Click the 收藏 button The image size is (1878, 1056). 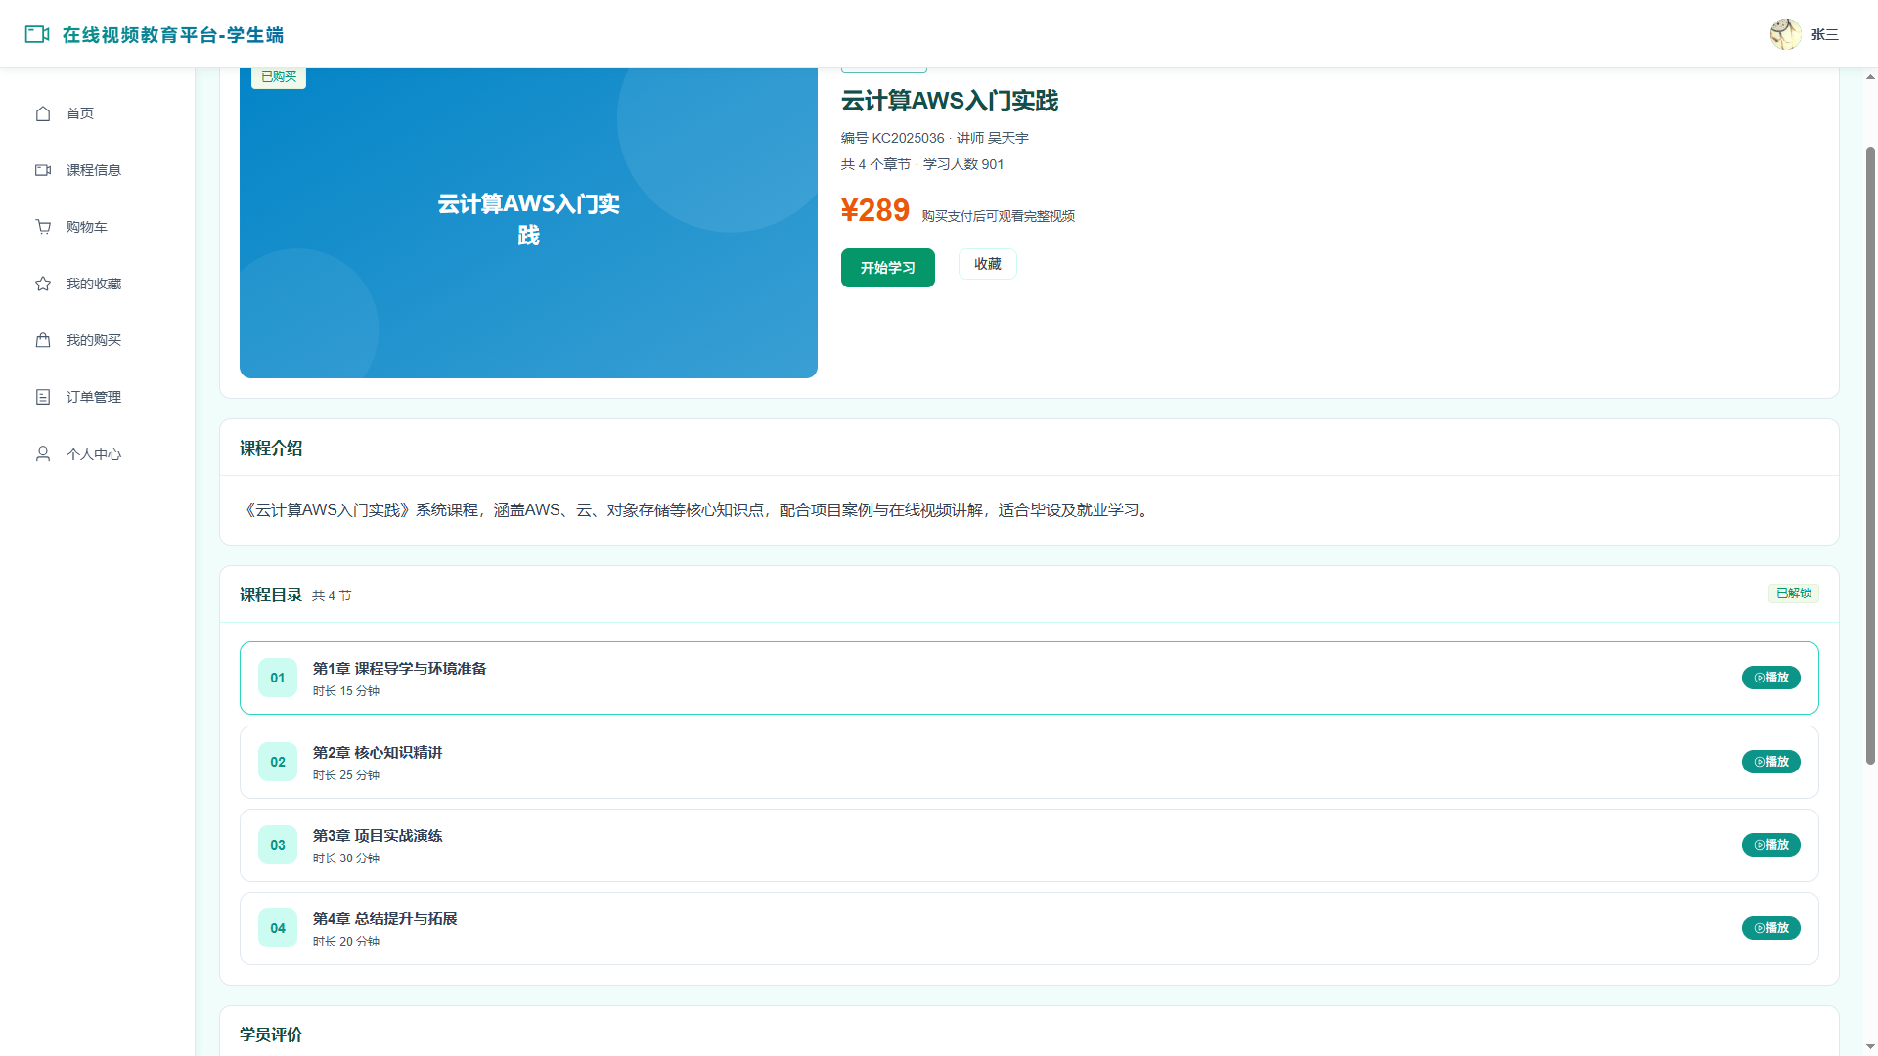tap(988, 264)
